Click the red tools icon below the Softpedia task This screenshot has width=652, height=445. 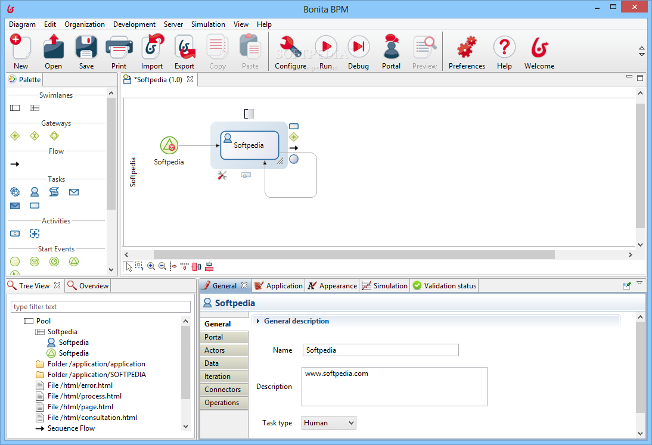222,175
